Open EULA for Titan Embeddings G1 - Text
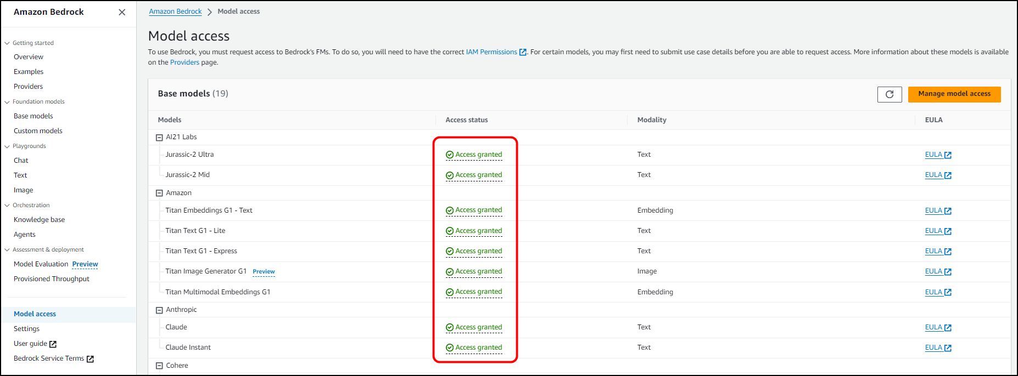The image size is (1018, 376). click(x=938, y=211)
